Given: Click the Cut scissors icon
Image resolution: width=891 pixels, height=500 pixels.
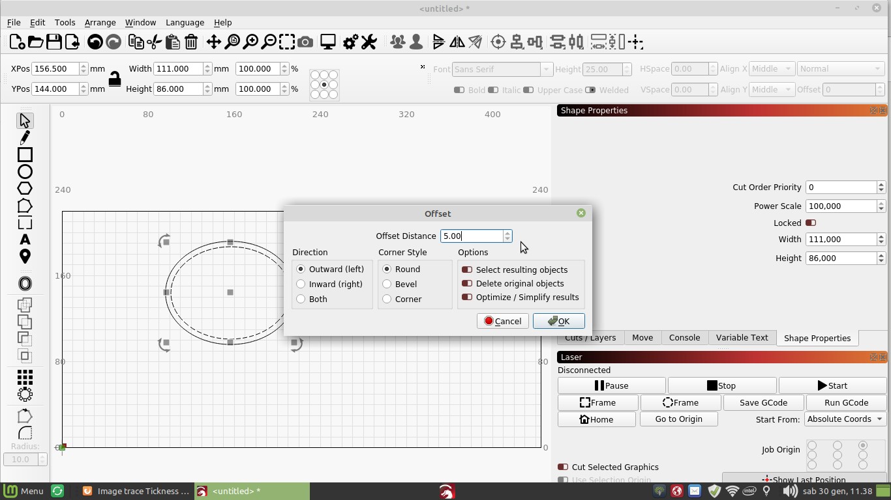Looking at the screenshot, I should [x=155, y=42].
